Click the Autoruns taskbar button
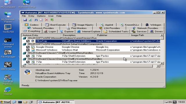 (x=56, y=102)
